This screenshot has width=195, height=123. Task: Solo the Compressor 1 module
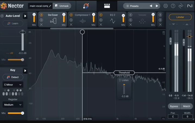[71, 20]
